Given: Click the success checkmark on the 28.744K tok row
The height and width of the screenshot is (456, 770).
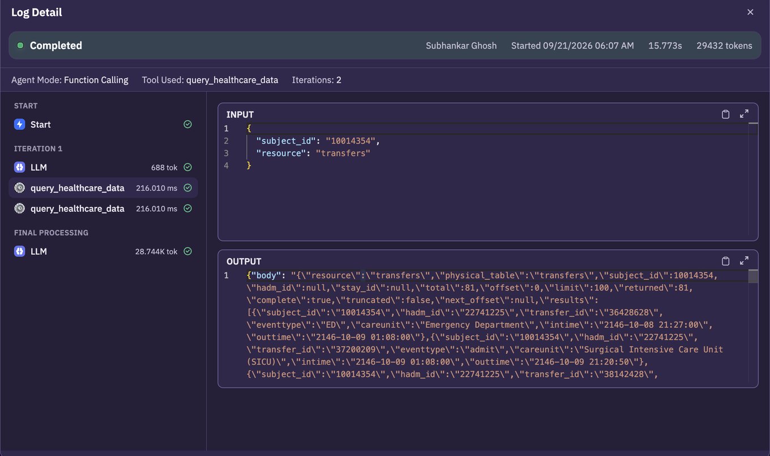Looking at the screenshot, I should 188,251.
